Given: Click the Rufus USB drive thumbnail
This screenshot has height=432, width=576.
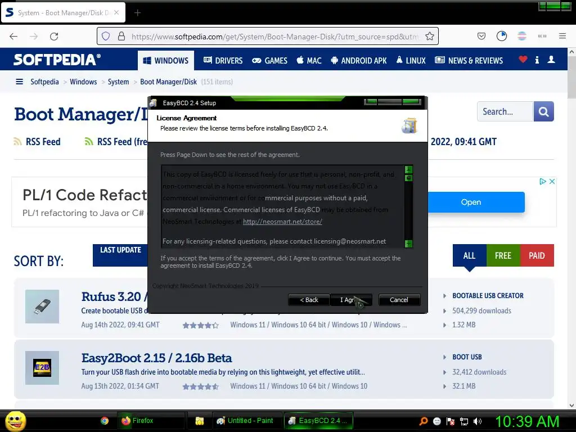Looking at the screenshot, I should point(42,307).
